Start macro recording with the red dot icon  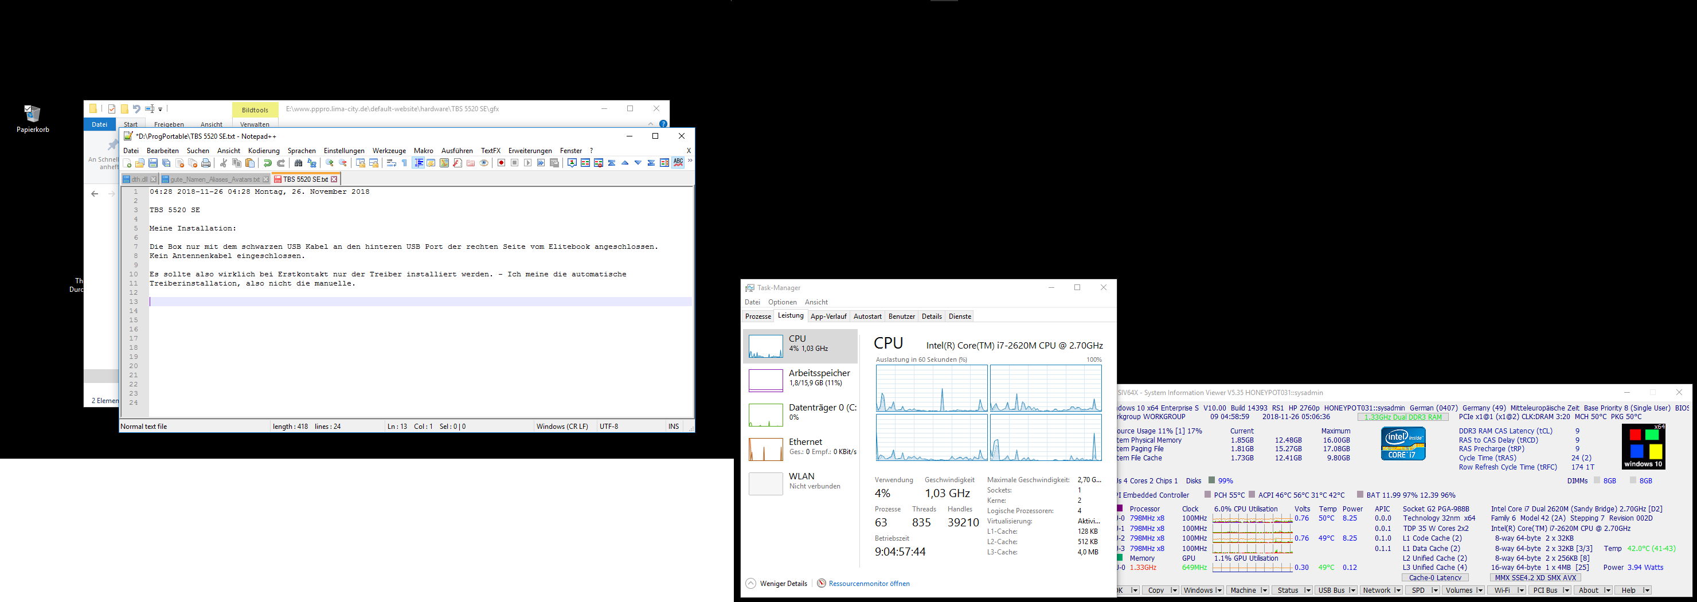(501, 163)
